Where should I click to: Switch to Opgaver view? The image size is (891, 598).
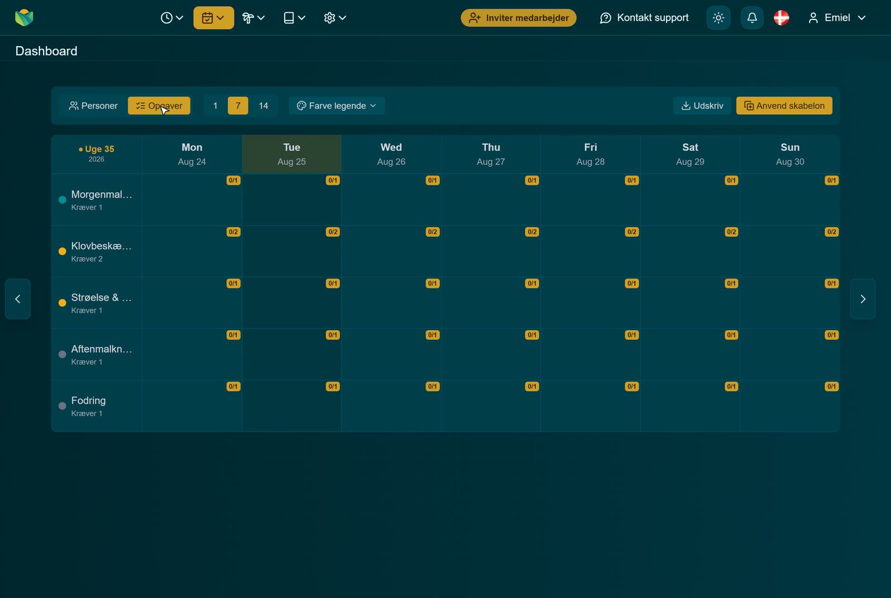(x=159, y=106)
